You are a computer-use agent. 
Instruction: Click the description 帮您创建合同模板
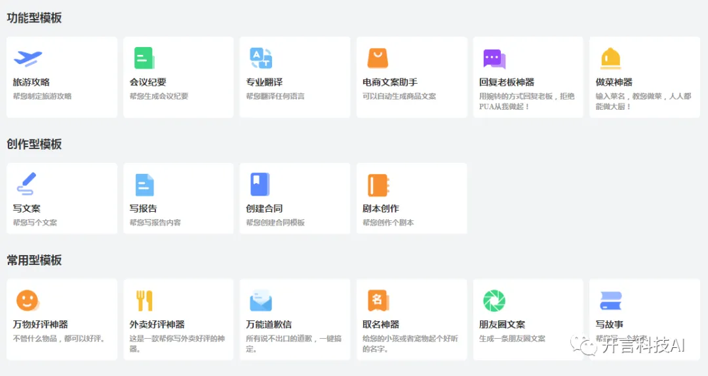(x=275, y=223)
